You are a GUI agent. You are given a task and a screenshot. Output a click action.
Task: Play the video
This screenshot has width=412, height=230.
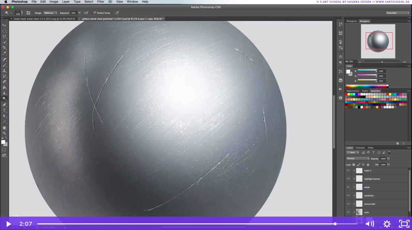tap(9, 224)
